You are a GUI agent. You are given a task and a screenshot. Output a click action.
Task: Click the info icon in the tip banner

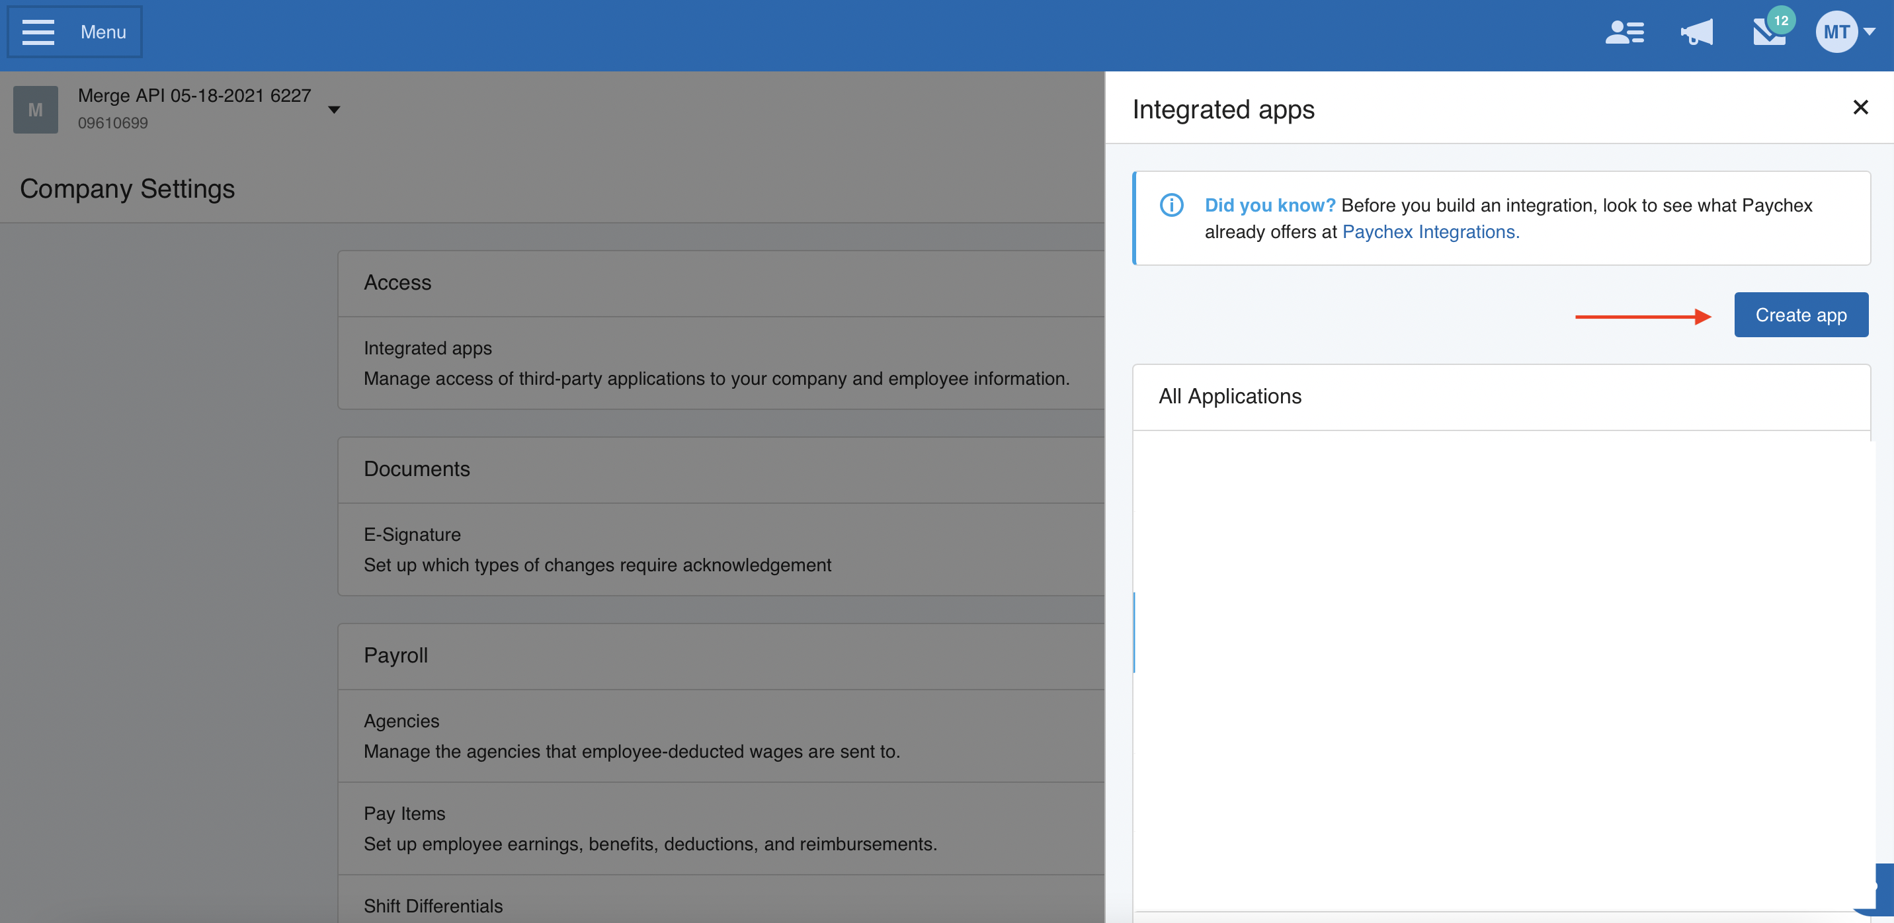click(x=1171, y=205)
